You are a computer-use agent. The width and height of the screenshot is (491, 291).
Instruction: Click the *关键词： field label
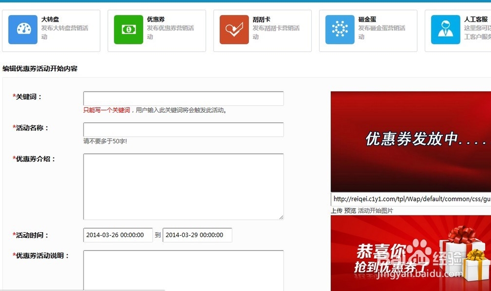tap(27, 97)
